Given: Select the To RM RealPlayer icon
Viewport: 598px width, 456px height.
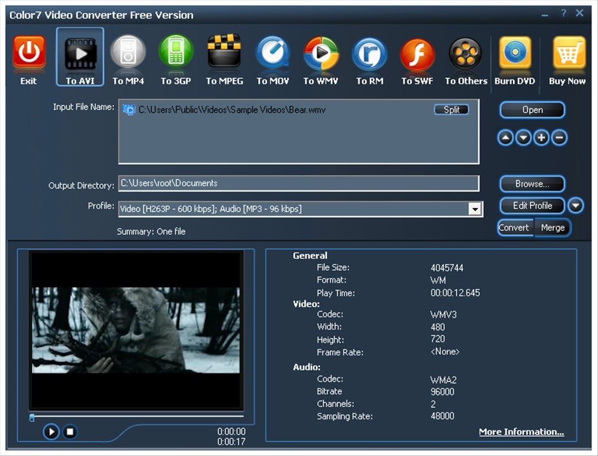Looking at the screenshot, I should [x=369, y=54].
